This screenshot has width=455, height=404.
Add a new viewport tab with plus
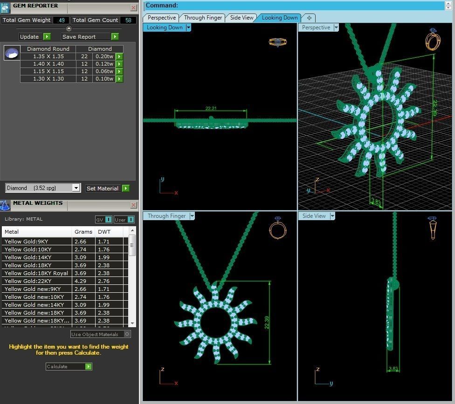(x=310, y=18)
